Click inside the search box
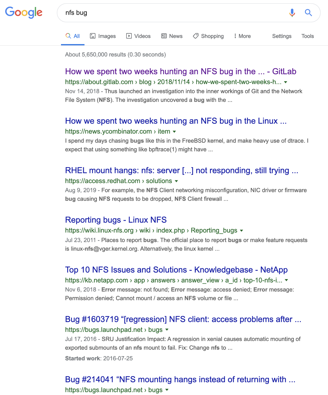The width and height of the screenshot is (328, 395). [171, 13]
